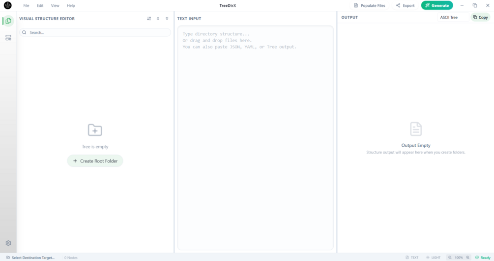Click the VISUAL STRUCTURE EDITOR heading
Screen dimensions: 494x261
click(x=47, y=19)
